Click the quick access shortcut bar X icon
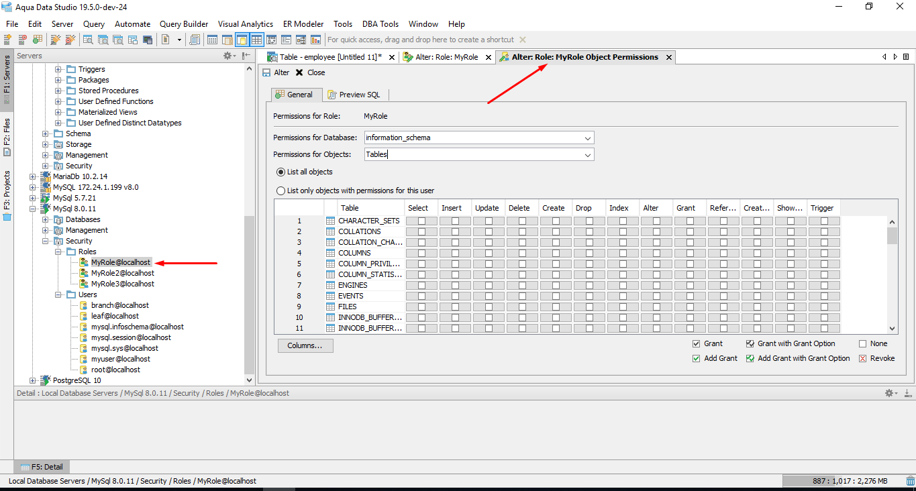This screenshot has width=916, height=491. click(523, 40)
